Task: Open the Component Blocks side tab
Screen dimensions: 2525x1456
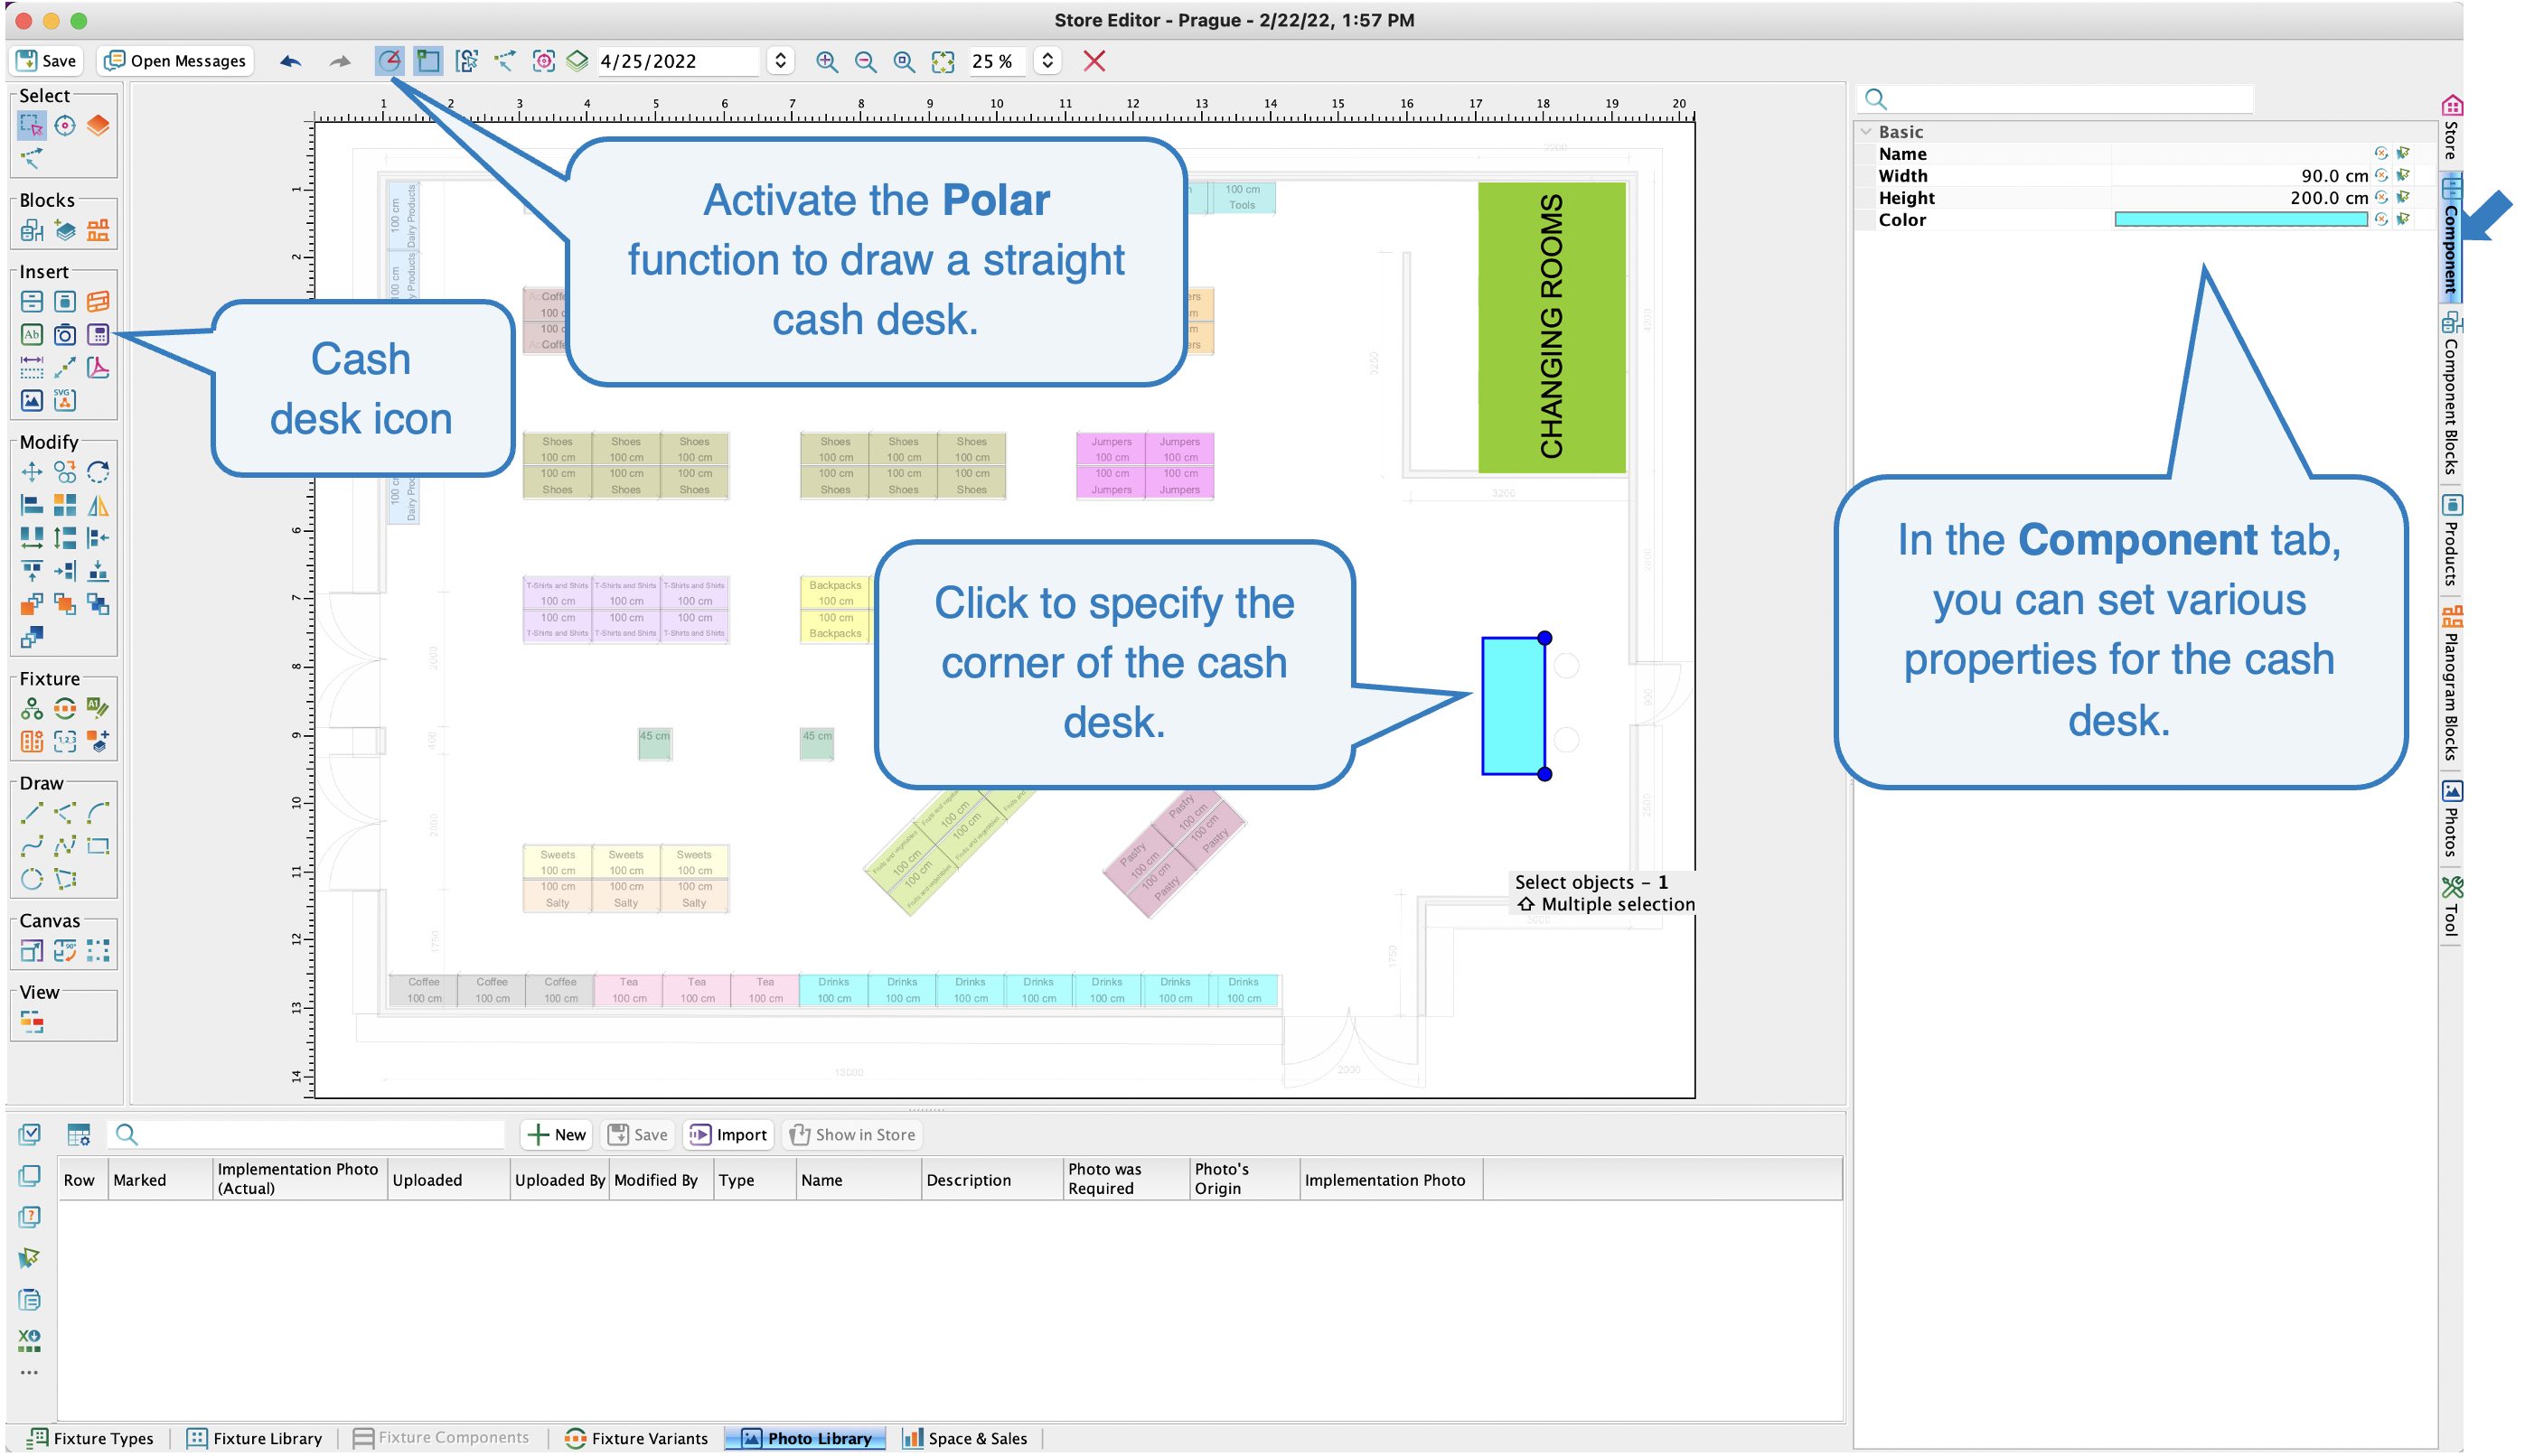Action: (2451, 393)
